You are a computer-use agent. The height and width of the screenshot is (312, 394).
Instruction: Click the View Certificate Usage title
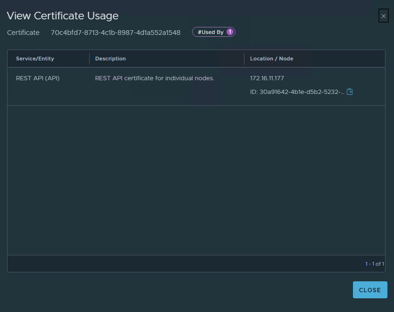pos(62,16)
